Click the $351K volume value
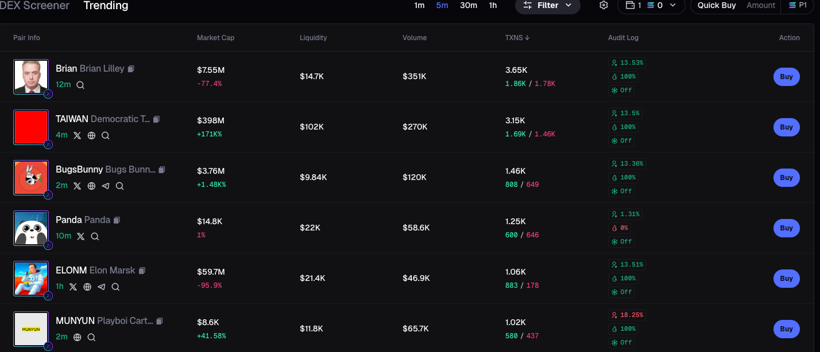Viewport: 820px width, 352px height. point(415,77)
